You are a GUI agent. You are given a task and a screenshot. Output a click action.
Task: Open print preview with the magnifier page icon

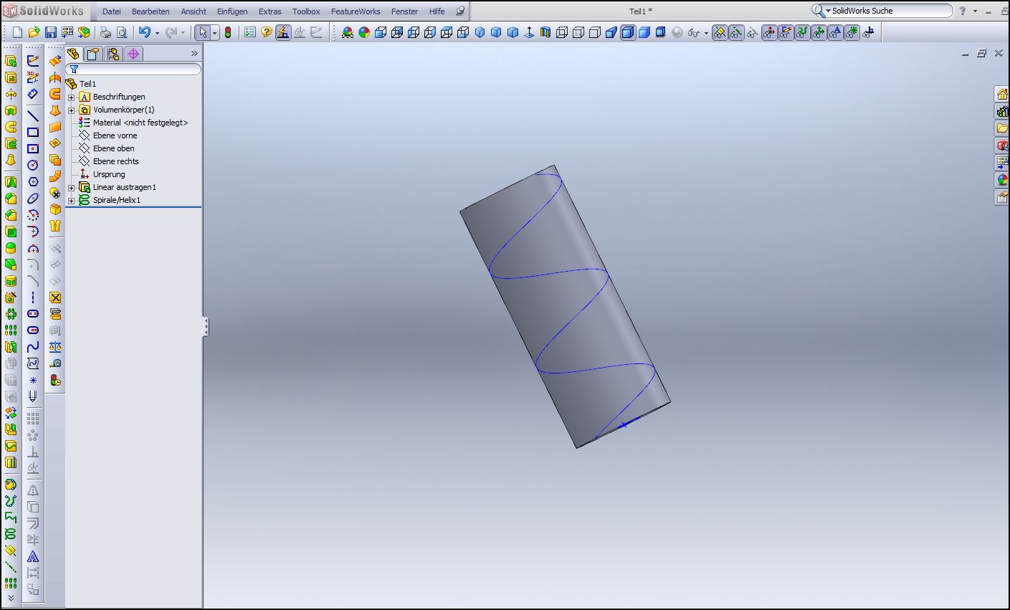coord(122,32)
